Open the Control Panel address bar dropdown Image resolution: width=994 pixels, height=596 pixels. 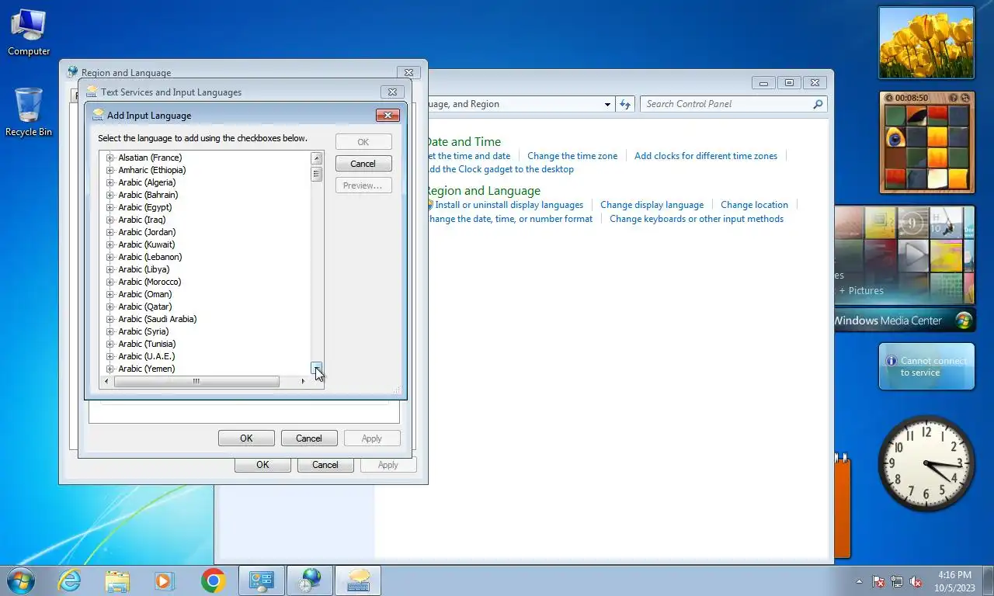click(x=607, y=104)
